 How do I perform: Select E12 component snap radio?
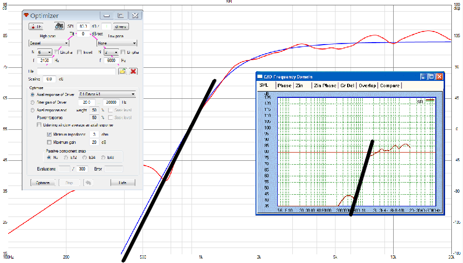(66, 158)
